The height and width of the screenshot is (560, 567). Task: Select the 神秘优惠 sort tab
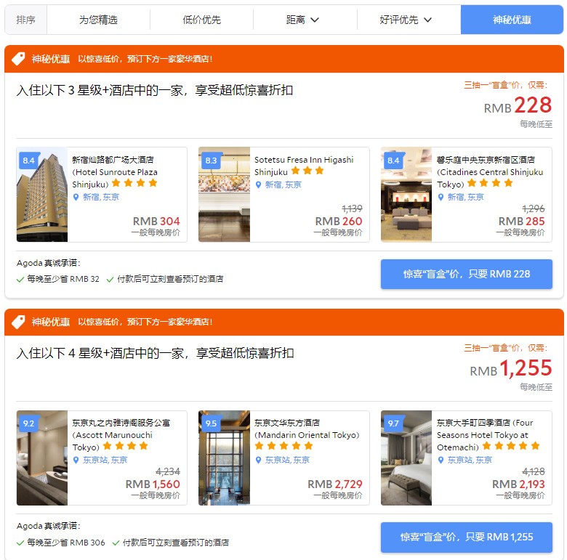(512, 20)
